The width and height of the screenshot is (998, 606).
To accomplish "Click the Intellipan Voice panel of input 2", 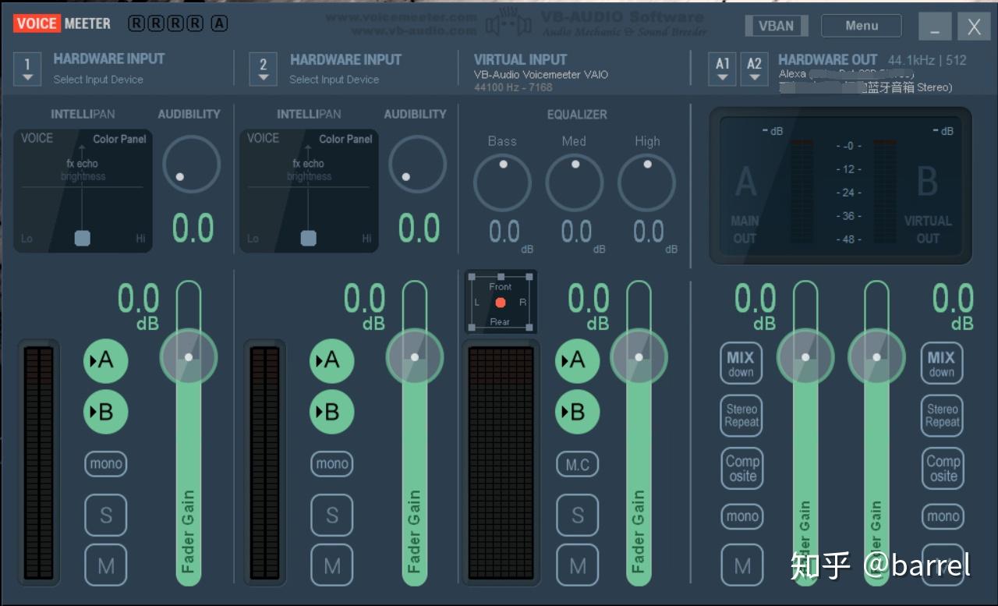I will click(x=309, y=191).
